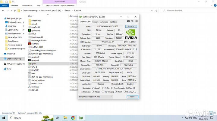Toggle the UEFI checkbox
Screen dimensions: 217x121
(130, 42)
